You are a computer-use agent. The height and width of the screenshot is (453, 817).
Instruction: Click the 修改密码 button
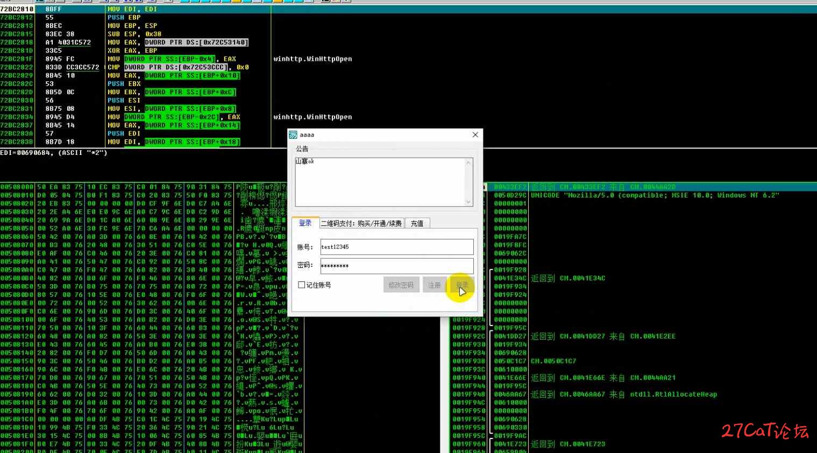401,285
